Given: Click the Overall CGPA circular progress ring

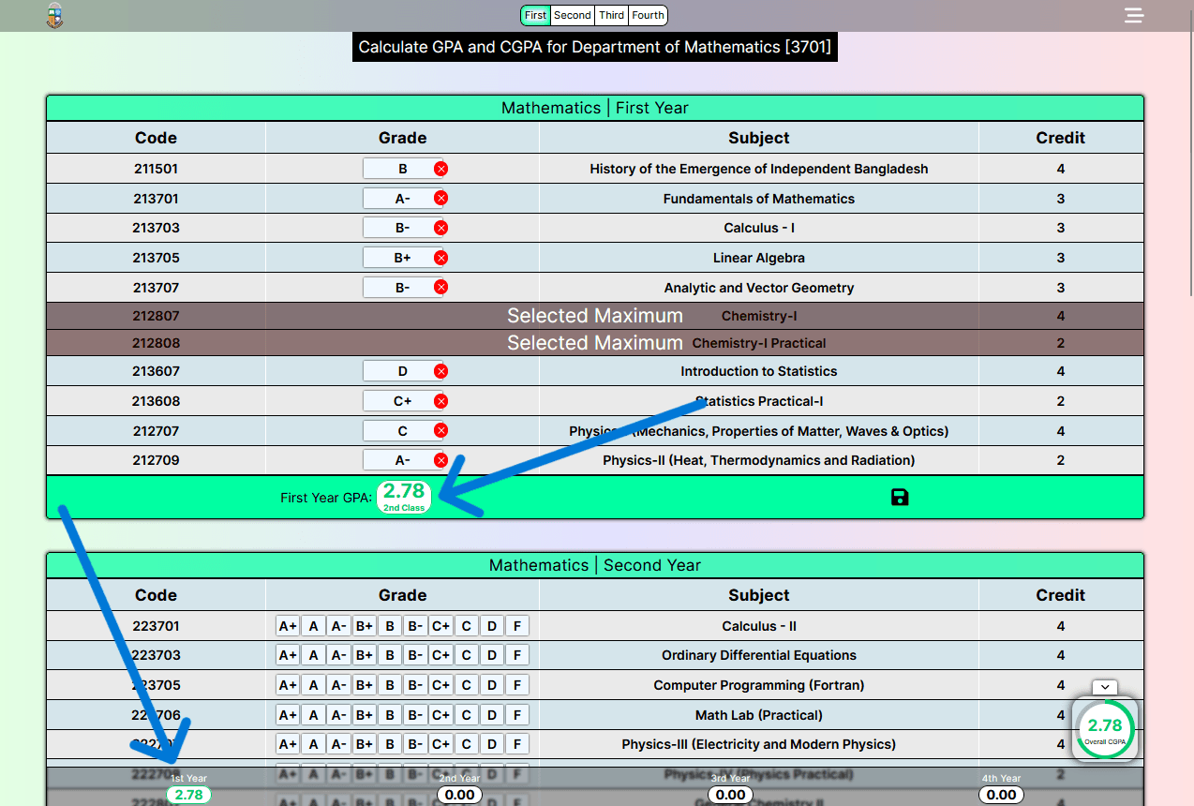Looking at the screenshot, I should [1105, 728].
